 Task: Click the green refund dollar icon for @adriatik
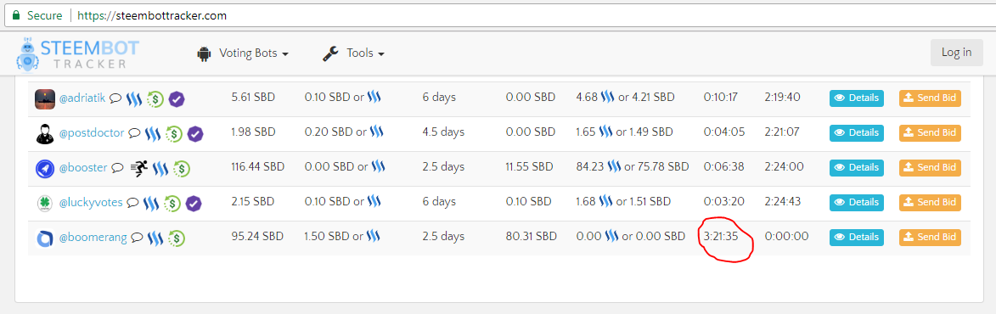pos(155,99)
